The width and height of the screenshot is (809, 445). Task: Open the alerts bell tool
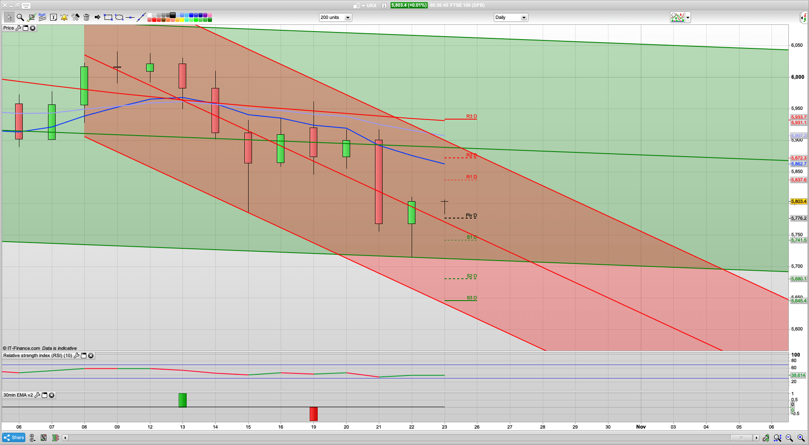click(64, 17)
